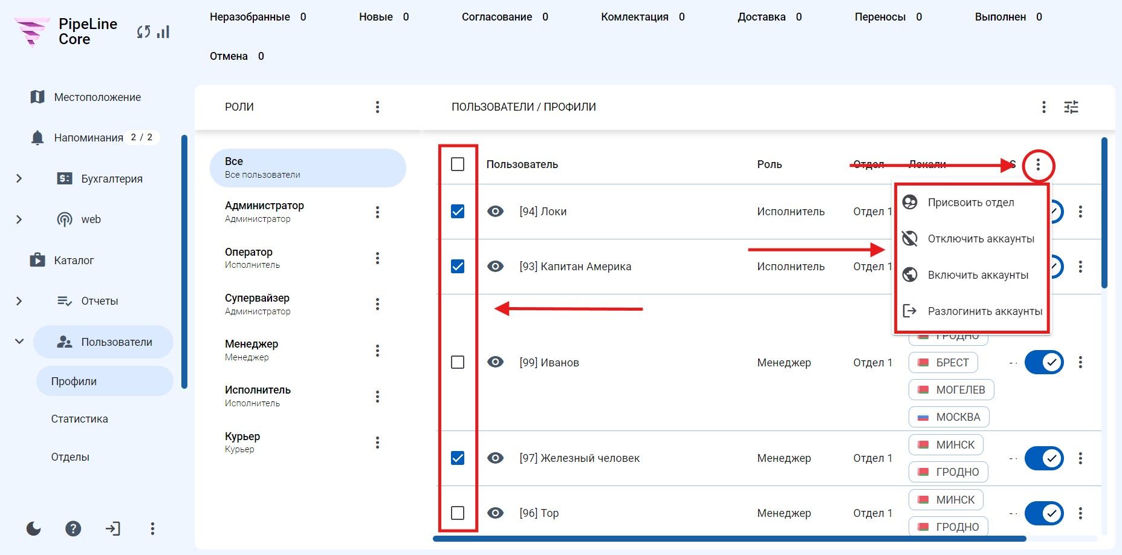Screen dimensions: 1122x555
Task: Select Разлогинить аккаунты menu item
Action: coord(971,311)
